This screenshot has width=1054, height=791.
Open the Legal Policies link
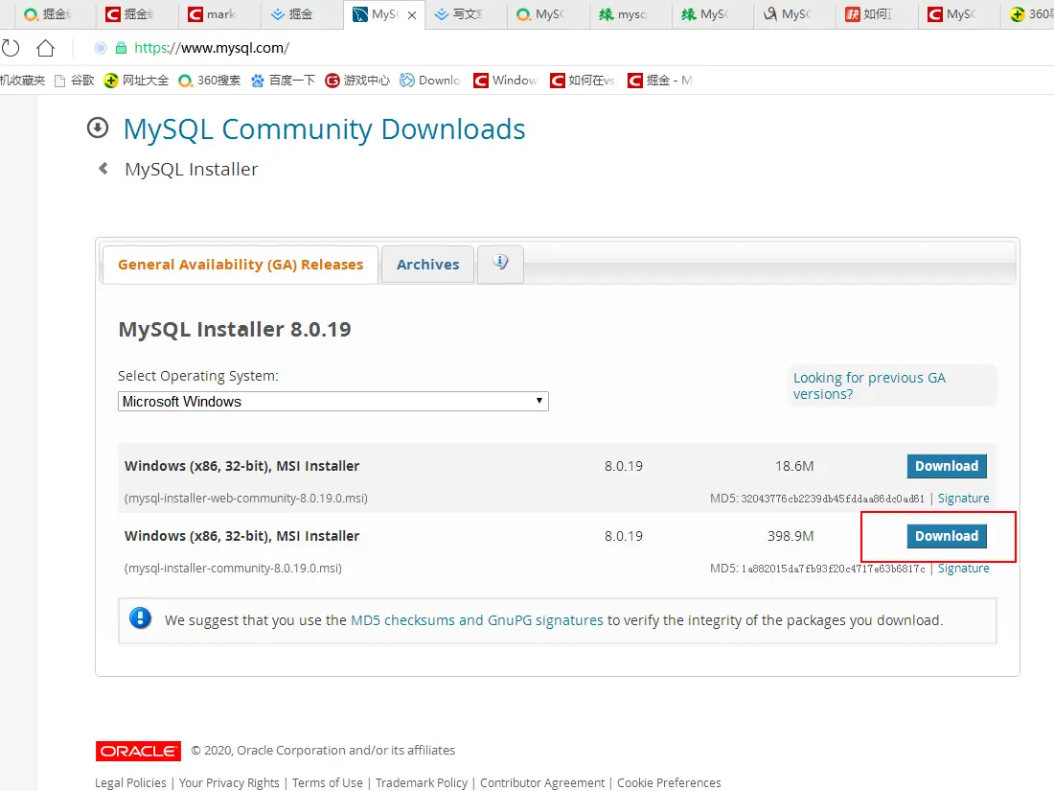tap(130, 783)
